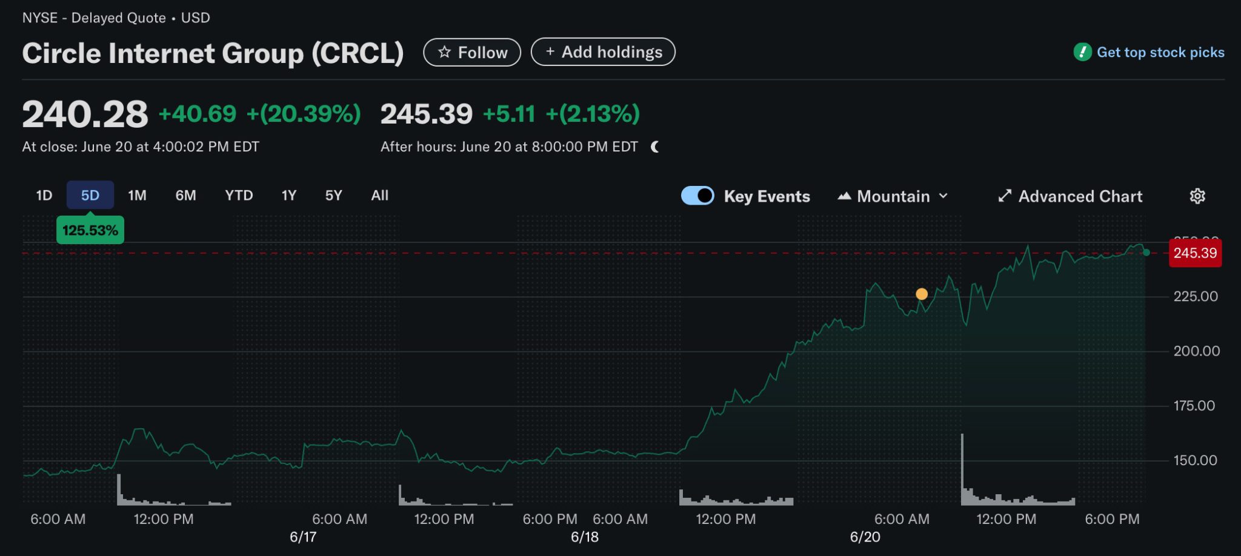Click the Get top stock picks link

click(1161, 52)
